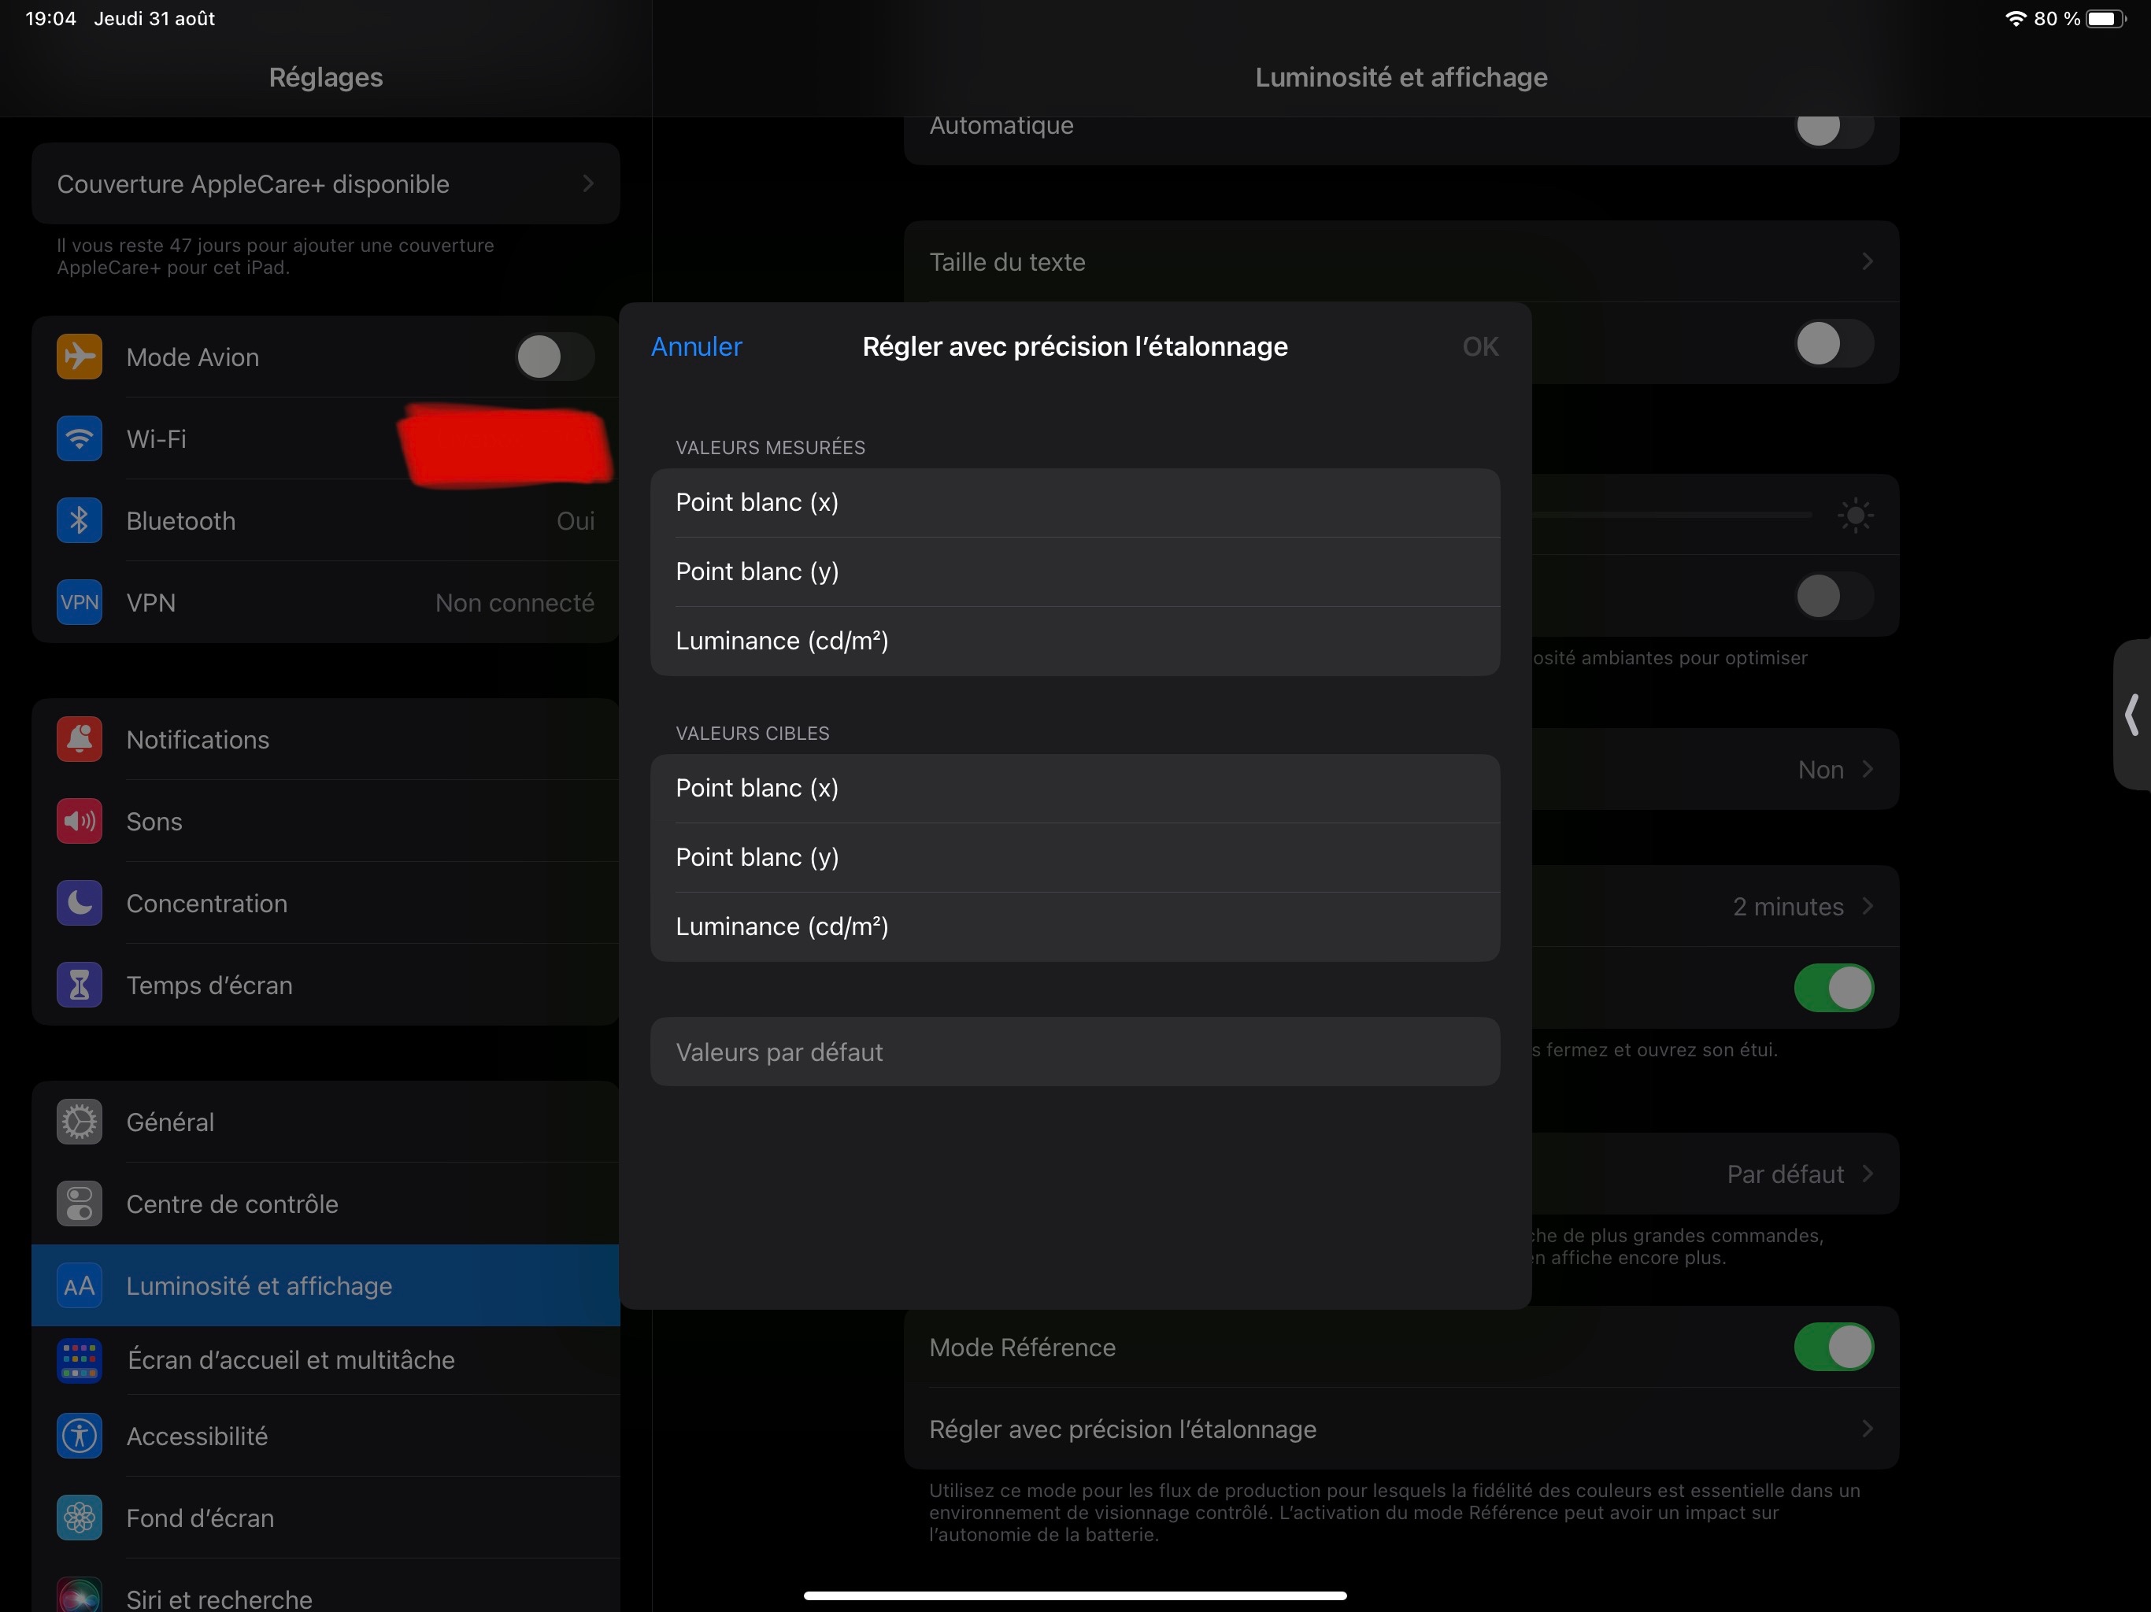Open the 2 minutes auto-lock option

pos(1801,906)
